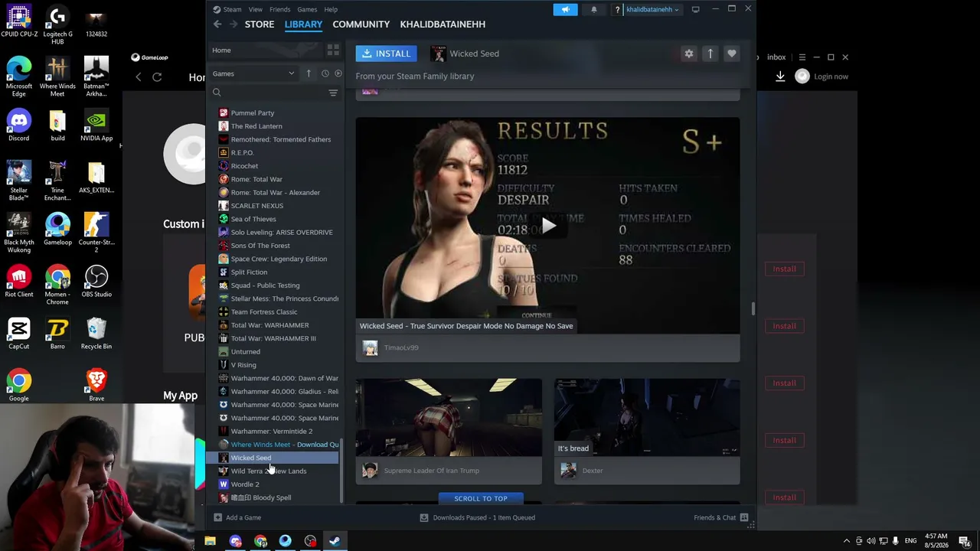Open Microsoft Edge desktop shortcut

coord(19,76)
